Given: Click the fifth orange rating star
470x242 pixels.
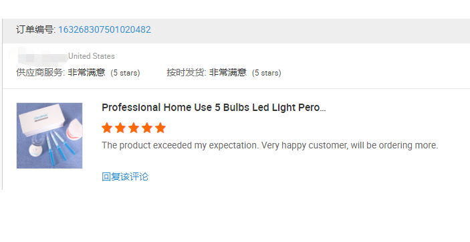Looking at the screenshot, I should point(160,128).
